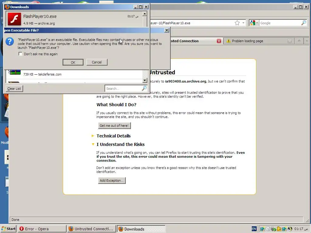This screenshot has width=311, height=233.
Task: Open the URL bar history dropdown arrow
Action: coord(243,23)
